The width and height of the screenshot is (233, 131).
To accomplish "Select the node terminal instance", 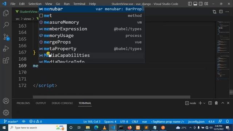I will [191, 103].
